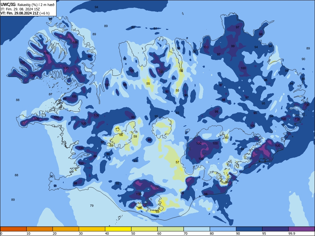315x236 pixels.
Task: Click the "60" tick label on the color scale
Action: click(159, 233)
